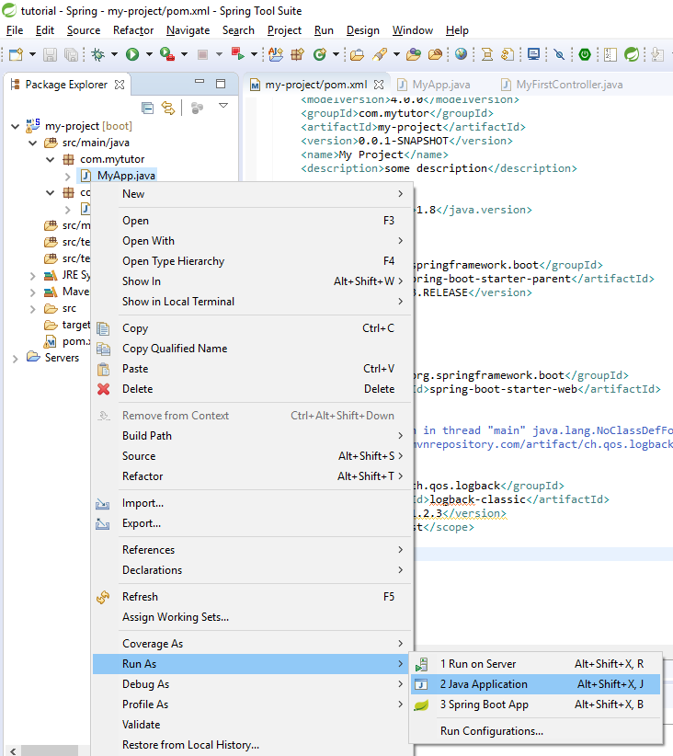Collapse the src/main/java folder node
Screen dimensions: 673x756
pyautogui.click(x=33, y=143)
